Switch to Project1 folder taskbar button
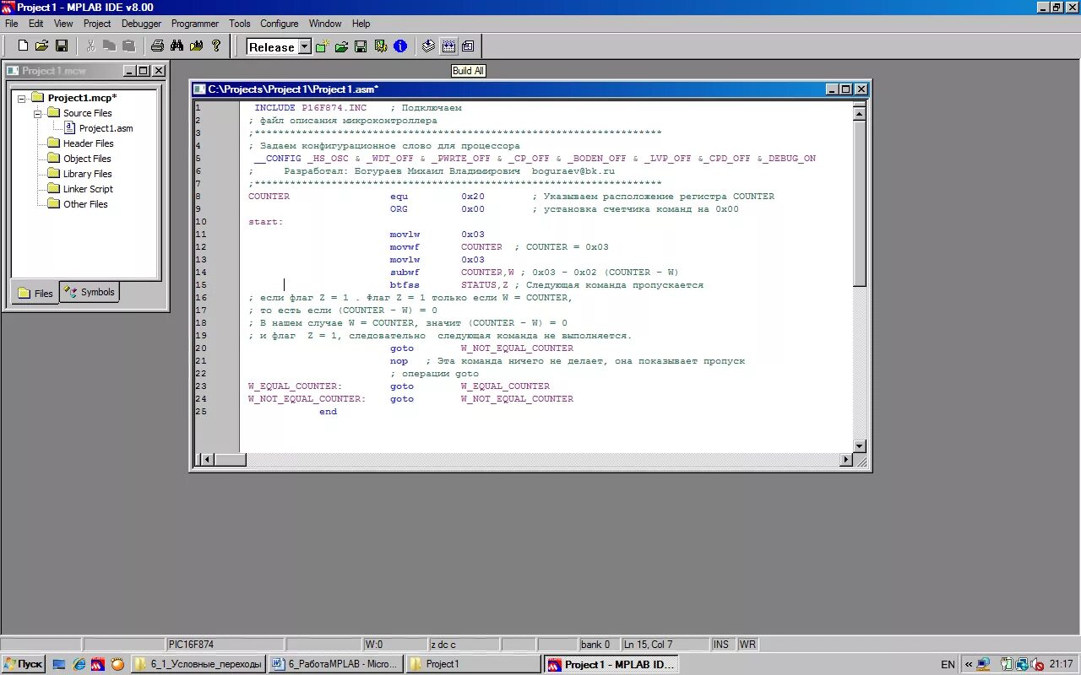This screenshot has height=675, width=1081. click(473, 664)
